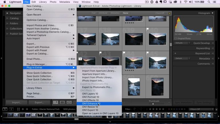The height and width of the screenshot is (124, 220).
Task: Click the Import button
Action: coord(17,102)
